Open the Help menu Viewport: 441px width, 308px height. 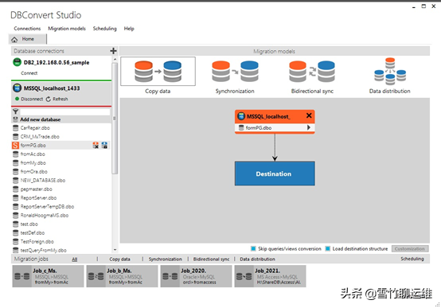click(129, 29)
